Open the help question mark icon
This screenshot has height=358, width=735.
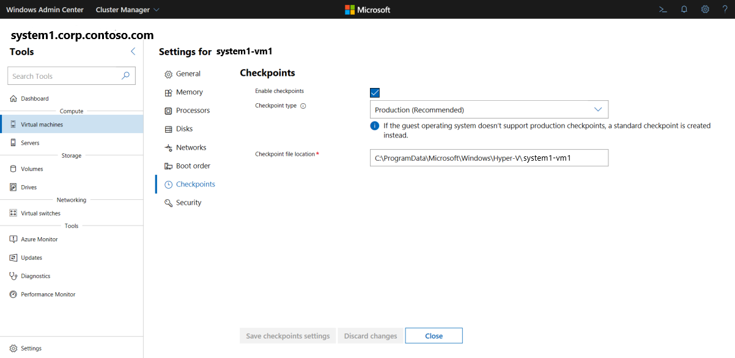[x=725, y=9]
